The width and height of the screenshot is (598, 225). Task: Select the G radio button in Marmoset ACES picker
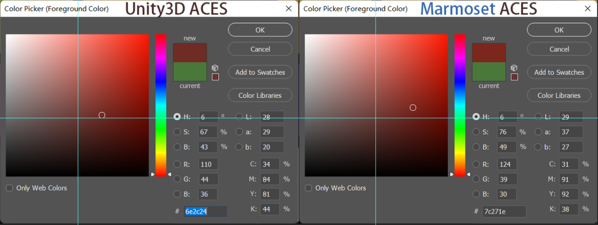(x=476, y=179)
